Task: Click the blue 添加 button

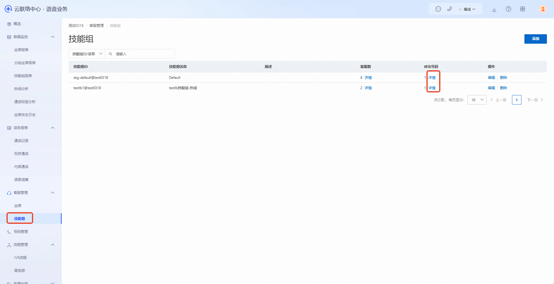Action: [536, 39]
